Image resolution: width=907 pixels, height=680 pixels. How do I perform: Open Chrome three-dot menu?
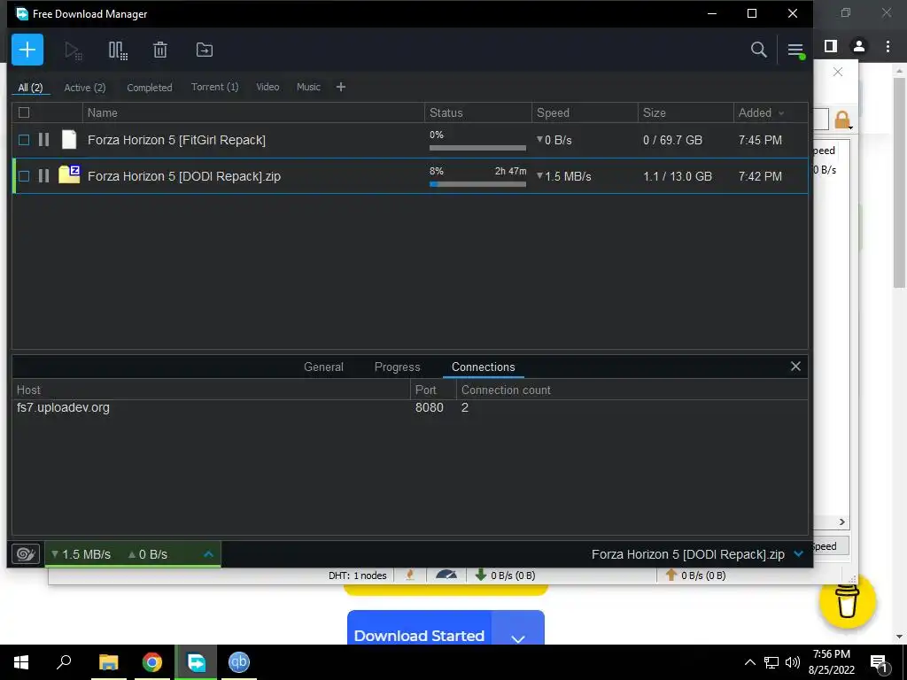(888, 46)
